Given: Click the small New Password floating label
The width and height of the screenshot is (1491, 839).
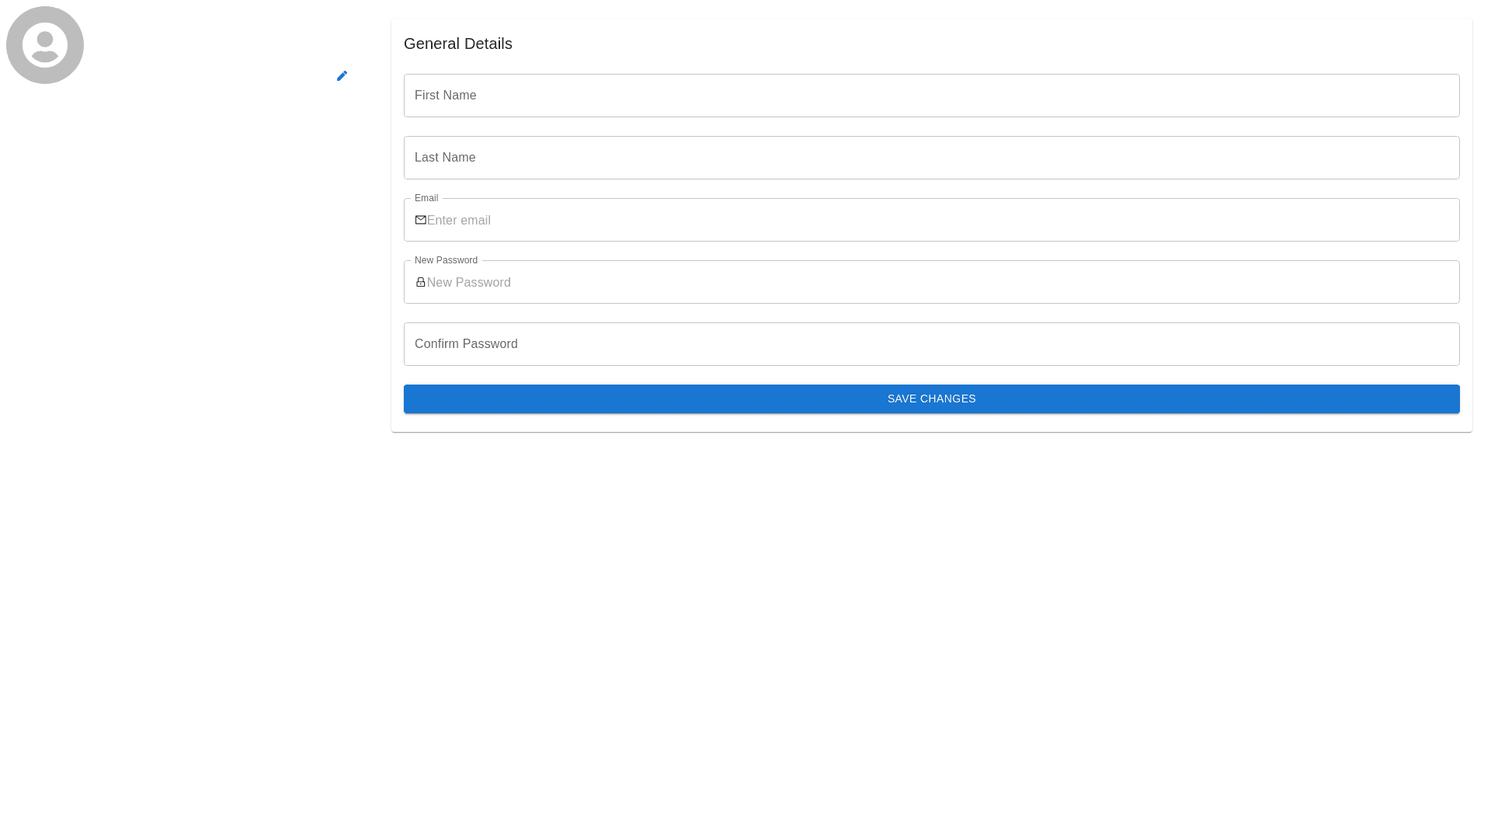Looking at the screenshot, I should tap(446, 260).
